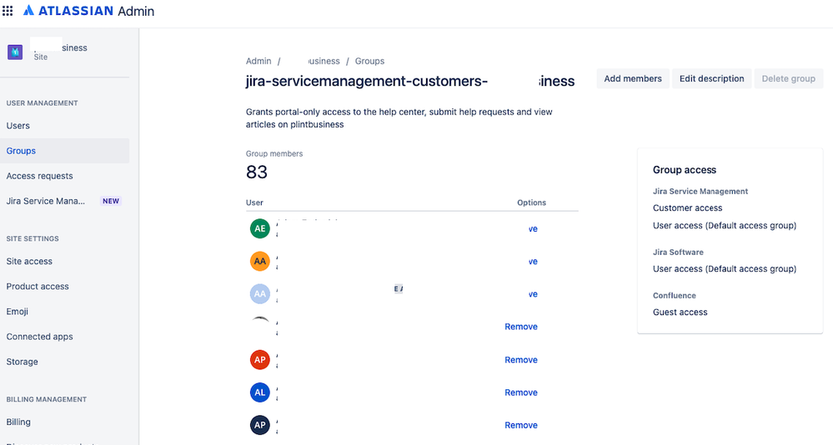Click Guest access under Confluence
Image resolution: width=833 pixels, height=445 pixels.
(x=680, y=312)
